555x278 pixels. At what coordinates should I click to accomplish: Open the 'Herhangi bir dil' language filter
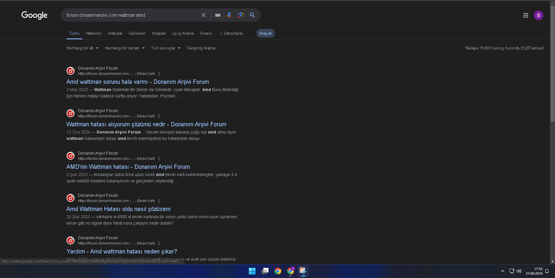82,48
